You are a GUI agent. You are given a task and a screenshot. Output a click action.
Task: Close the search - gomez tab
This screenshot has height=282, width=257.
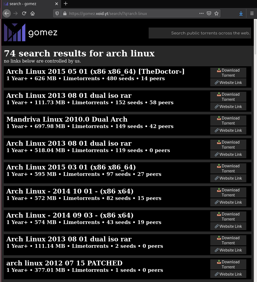tap(57, 4)
